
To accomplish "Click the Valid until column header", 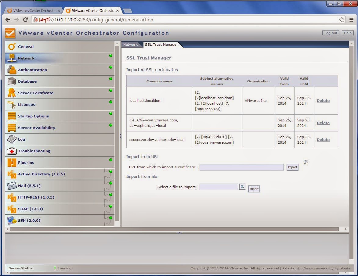I will click(304, 81).
